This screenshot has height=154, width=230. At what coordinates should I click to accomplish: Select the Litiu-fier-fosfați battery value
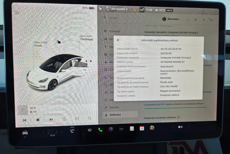click(169, 86)
